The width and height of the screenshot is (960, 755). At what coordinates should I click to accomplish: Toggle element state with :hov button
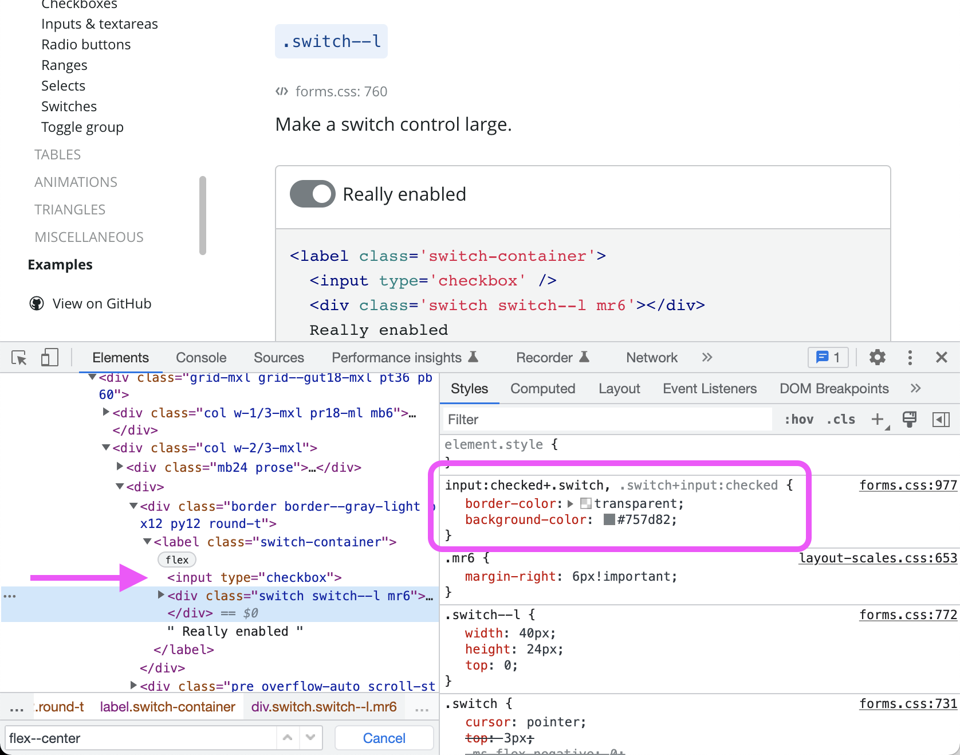tap(798, 419)
